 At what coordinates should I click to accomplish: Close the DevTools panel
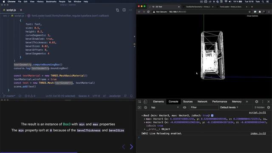click(269, 102)
